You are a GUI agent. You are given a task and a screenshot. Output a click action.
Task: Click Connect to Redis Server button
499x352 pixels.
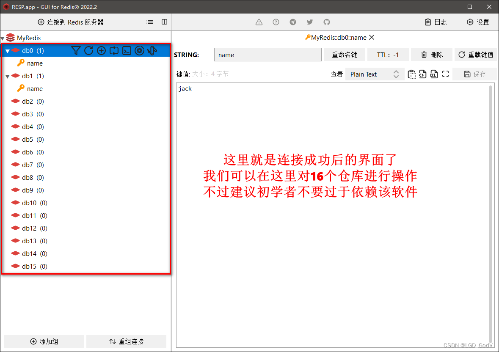pyautogui.click(x=71, y=22)
